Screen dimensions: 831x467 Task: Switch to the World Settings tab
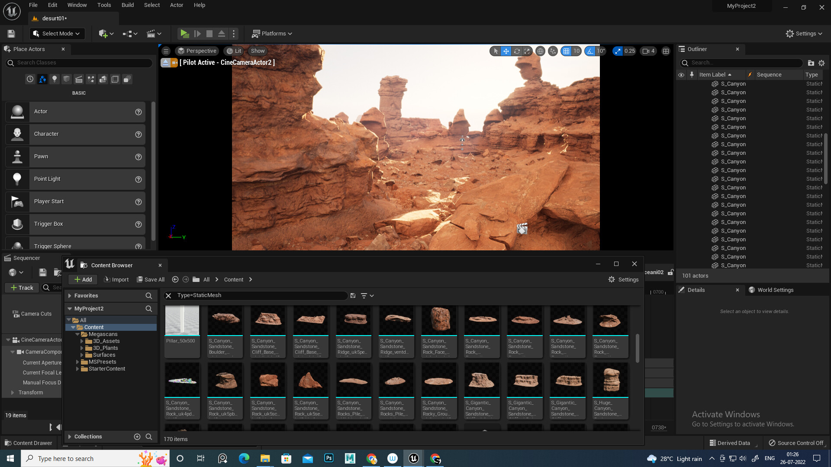tap(775, 290)
